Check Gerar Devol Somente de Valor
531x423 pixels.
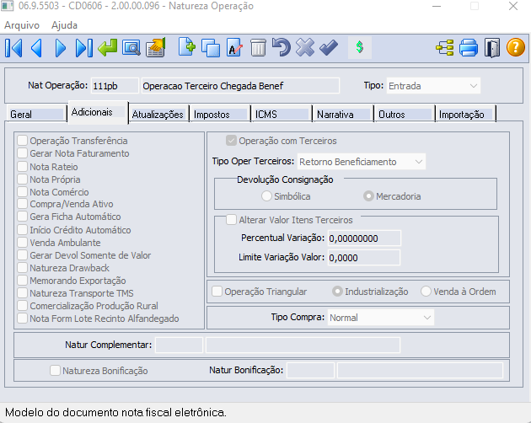(23, 255)
